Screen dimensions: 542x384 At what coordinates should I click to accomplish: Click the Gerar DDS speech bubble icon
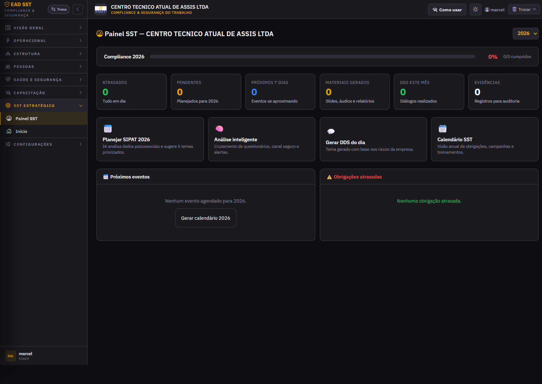click(331, 131)
